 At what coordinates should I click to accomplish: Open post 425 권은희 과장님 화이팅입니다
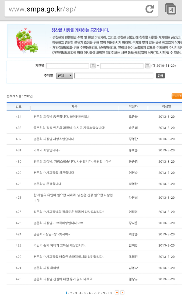[x=58, y=223]
